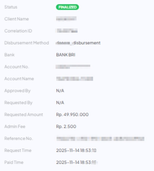This screenshot has height=171, width=154.
Task: Click the Paid Time timestamp value
Action: tap(77, 163)
